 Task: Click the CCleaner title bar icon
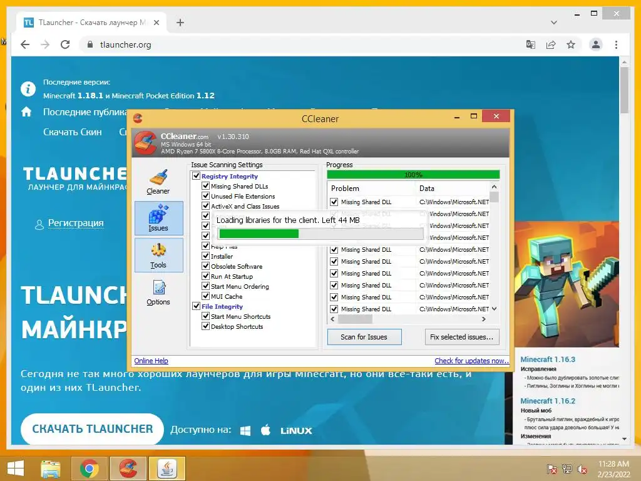[138, 118]
